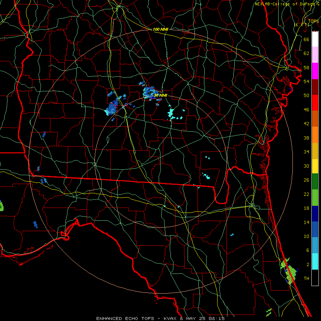Click the '08:15' timestamp in caption

[216, 319]
